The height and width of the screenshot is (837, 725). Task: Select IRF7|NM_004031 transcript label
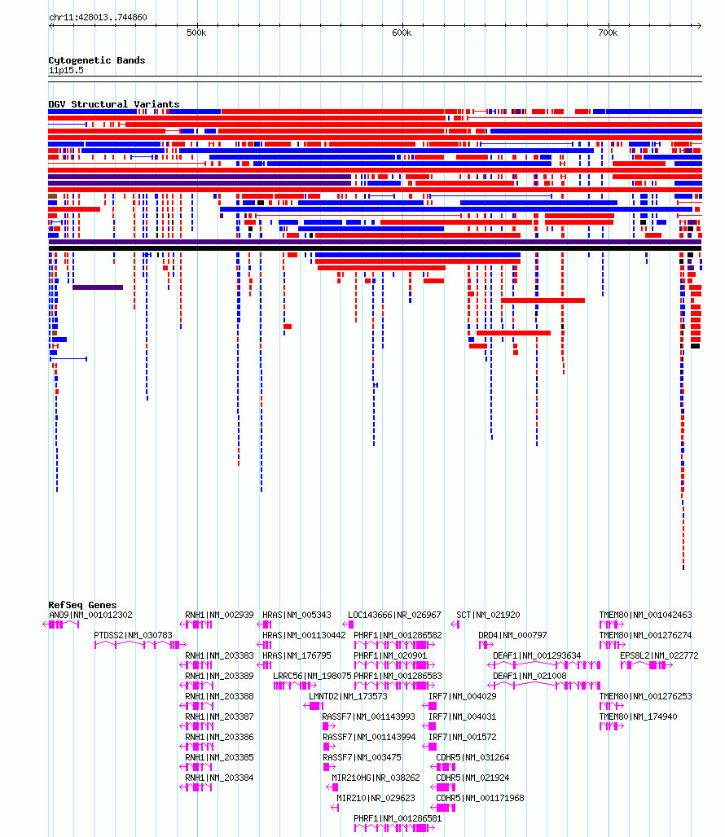[463, 716]
